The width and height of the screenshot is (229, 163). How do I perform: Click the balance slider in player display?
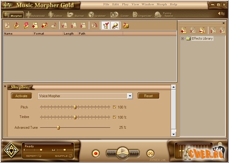[x=65, y=150]
